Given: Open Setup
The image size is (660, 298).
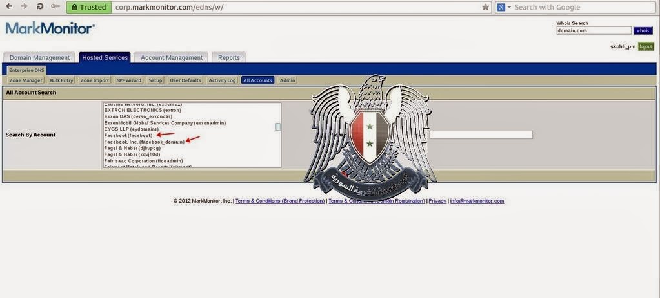Looking at the screenshot, I should [155, 80].
